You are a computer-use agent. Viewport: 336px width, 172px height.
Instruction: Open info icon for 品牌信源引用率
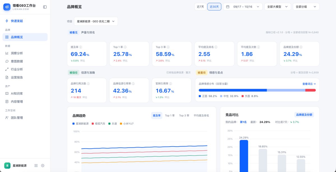click(x=133, y=84)
